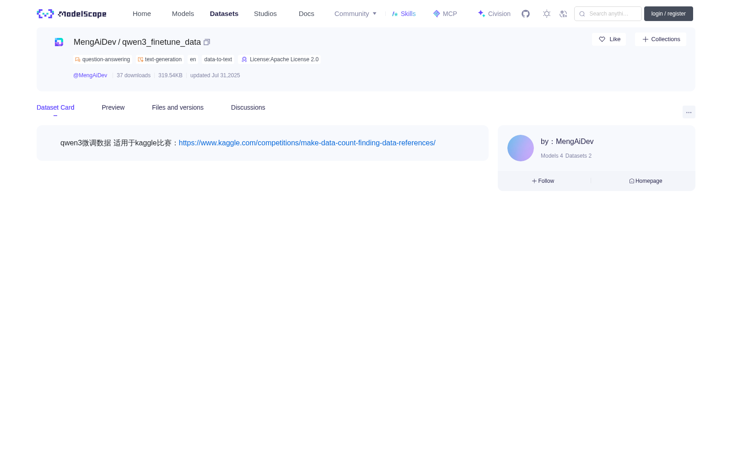Open the ModelScope logo homepage
This screenshot has height=457, width=732.
click(71, 14)
